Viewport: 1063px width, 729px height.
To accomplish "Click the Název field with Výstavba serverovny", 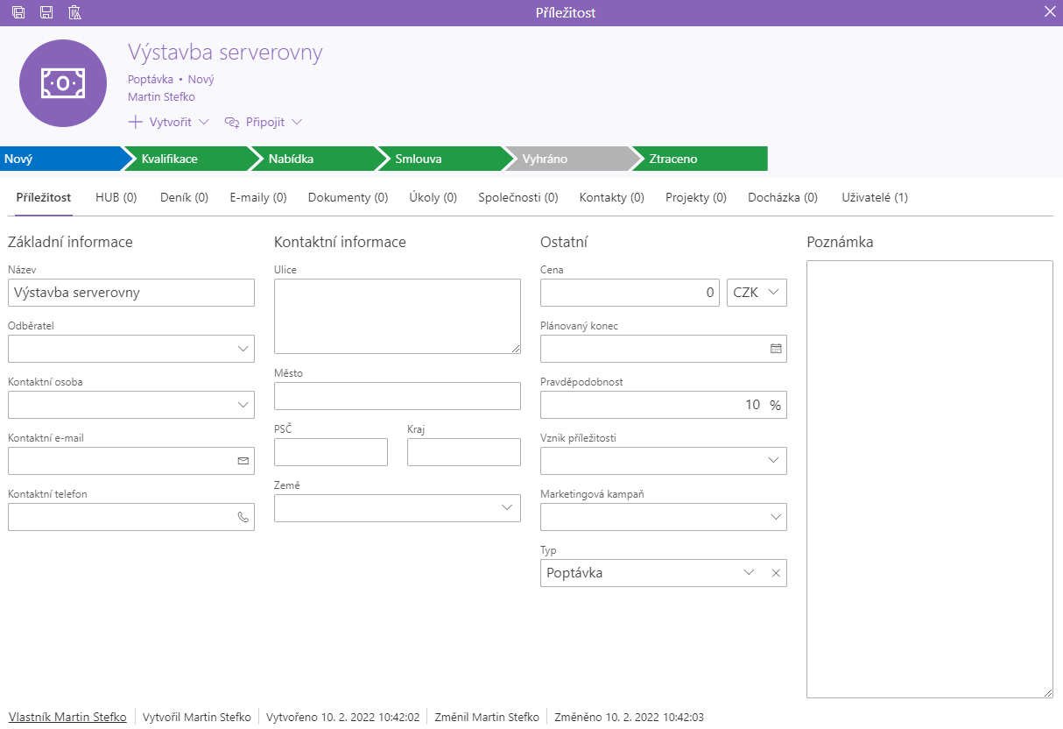I will point(131,293).
